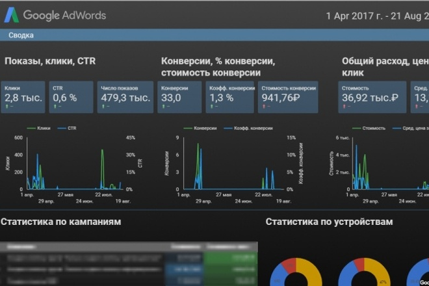Click the first devices donut chart
Screen dimensions: 429x286
pos(296,272)
